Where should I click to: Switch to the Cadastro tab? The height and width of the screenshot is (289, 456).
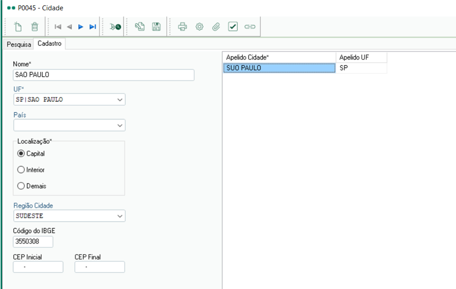pyautogui.click(x=49, y=44)
